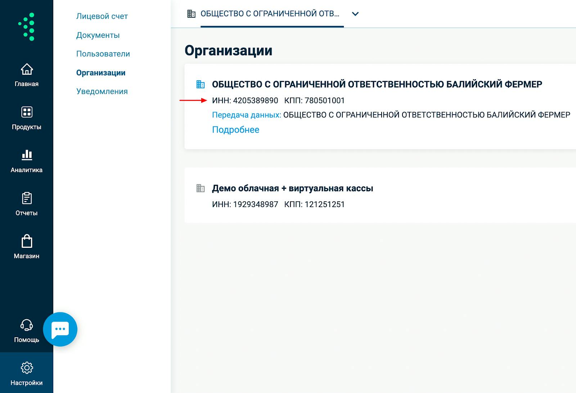Click КПП: 121251251 text
The height and width of the screenshot is (393, 576).
[314, 204]
